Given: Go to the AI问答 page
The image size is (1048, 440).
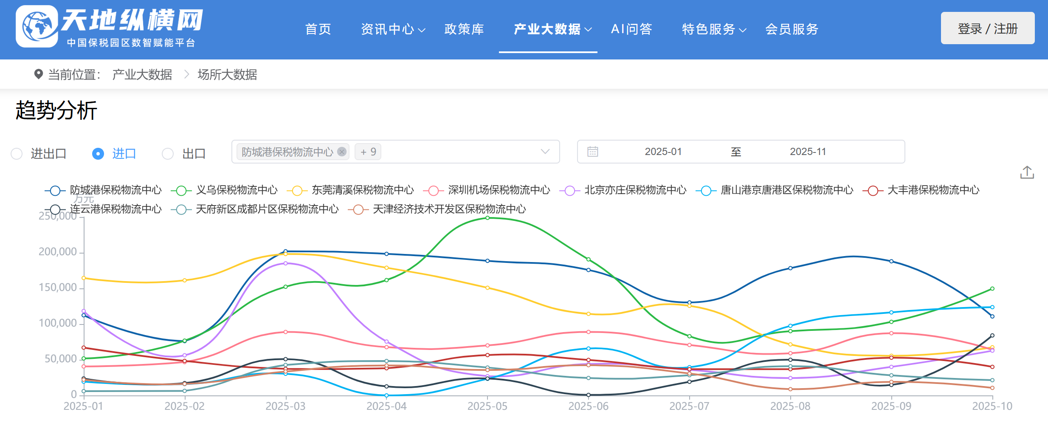Looking at the screenshot, I should 631,29.
